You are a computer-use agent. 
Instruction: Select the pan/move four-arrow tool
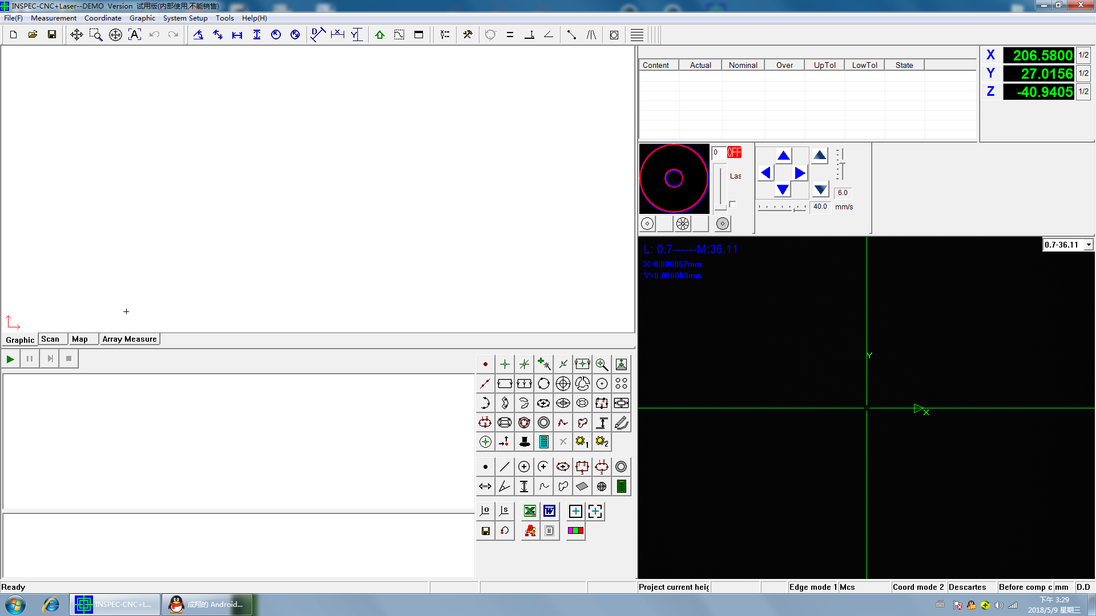76,35
